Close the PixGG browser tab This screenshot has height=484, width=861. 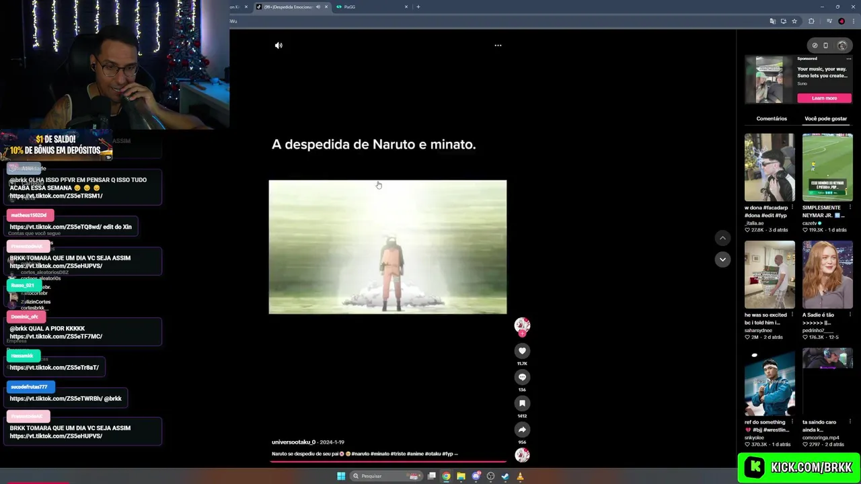406,7
